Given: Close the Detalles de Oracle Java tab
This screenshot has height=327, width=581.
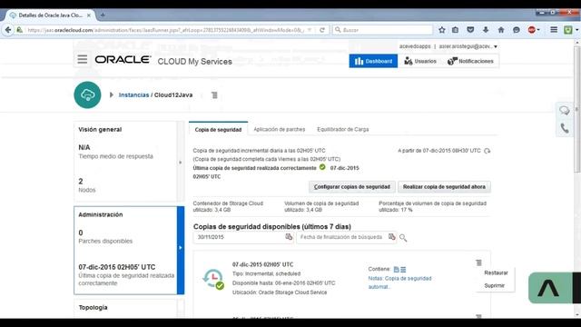Looking at the screenshot, I should pos(89,15).
